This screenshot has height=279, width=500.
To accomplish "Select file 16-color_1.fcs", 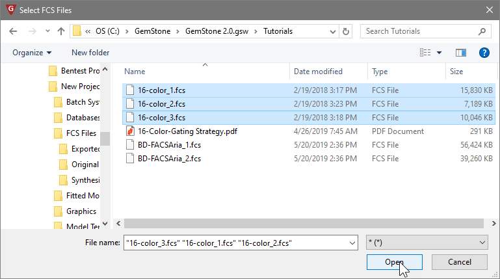I will (308, 90).
